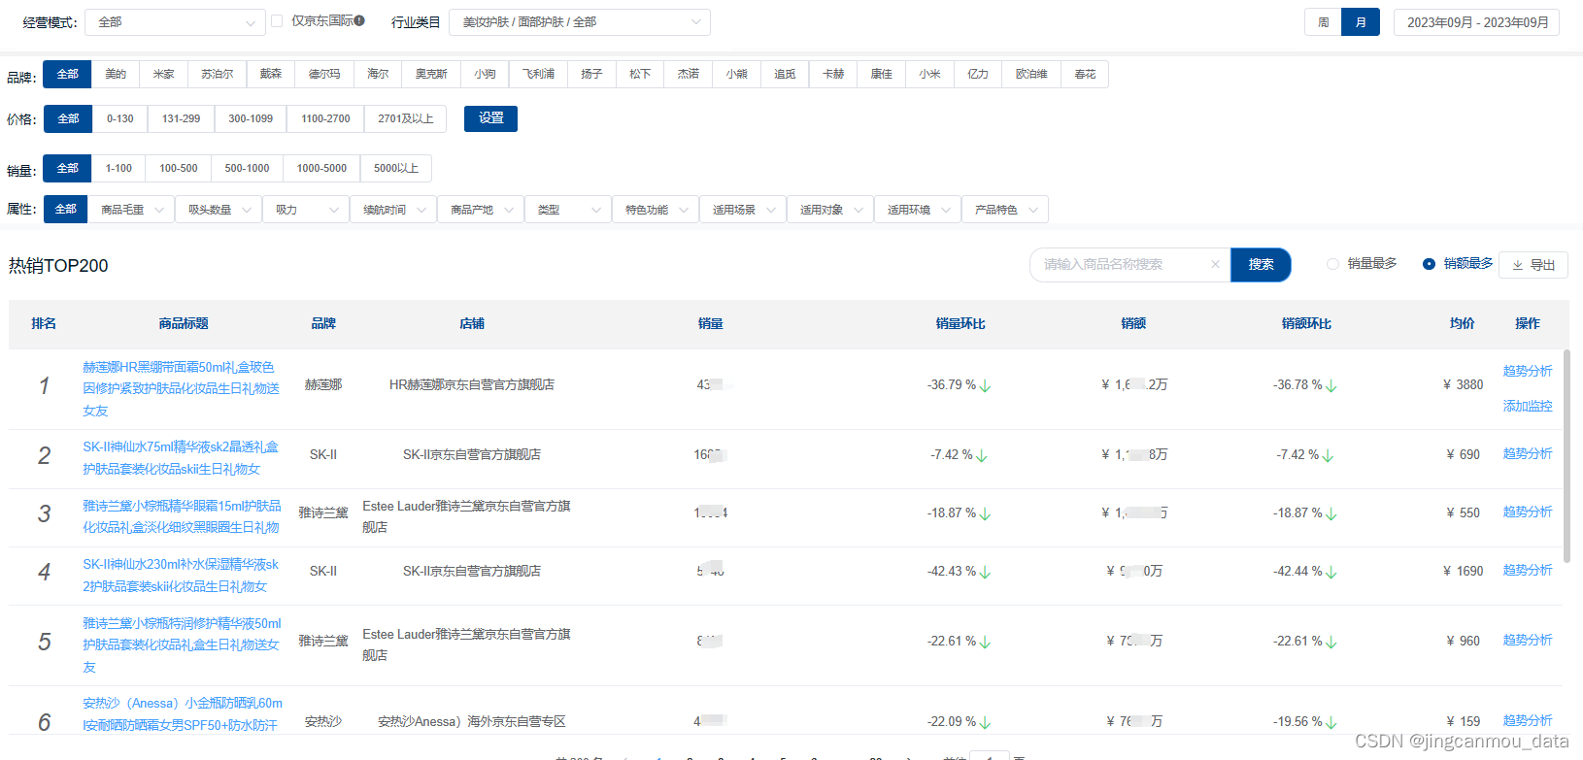The height and width of the screenshot is (760, 1583).
Task: Filter by sales volume 1000-5000
Action: (x=321, y=168)
